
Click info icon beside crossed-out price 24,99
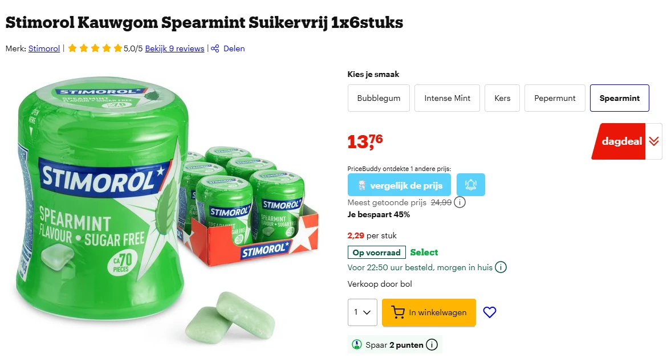pos(459,202)
